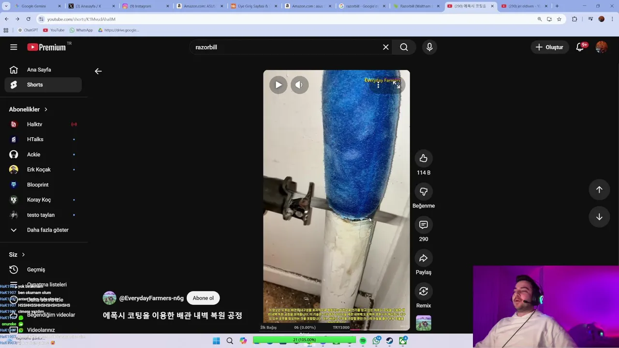Screen dimensions: 619x348
Task: Subscribe with the Abone ol button
Action: pos(203,298)
